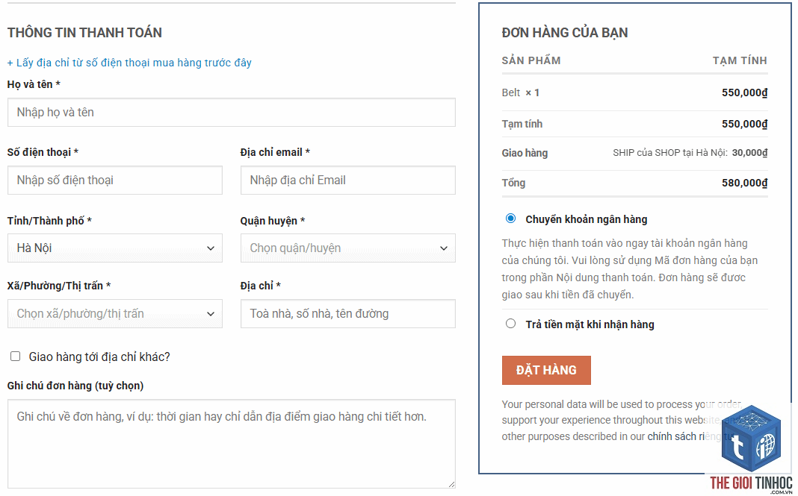Click the 'Ghi chú đơn hàng (tuỳ chọn)' label
The height and width of the screenshot is (496, 798).
coord(75,386)
